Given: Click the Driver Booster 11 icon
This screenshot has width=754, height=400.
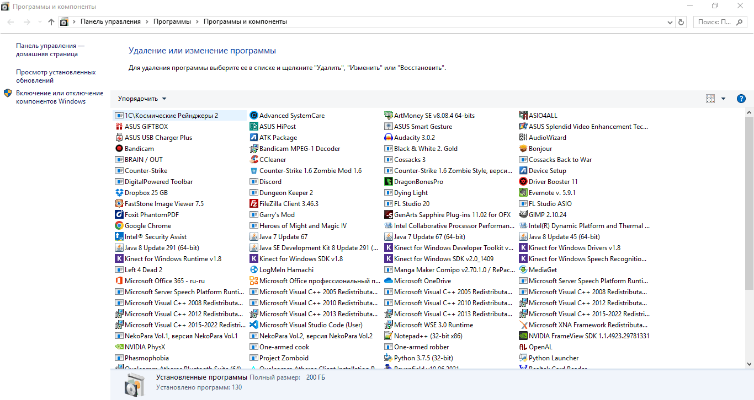Looking at the screenshot, I should pyautogui.click(x=523, y=182).
